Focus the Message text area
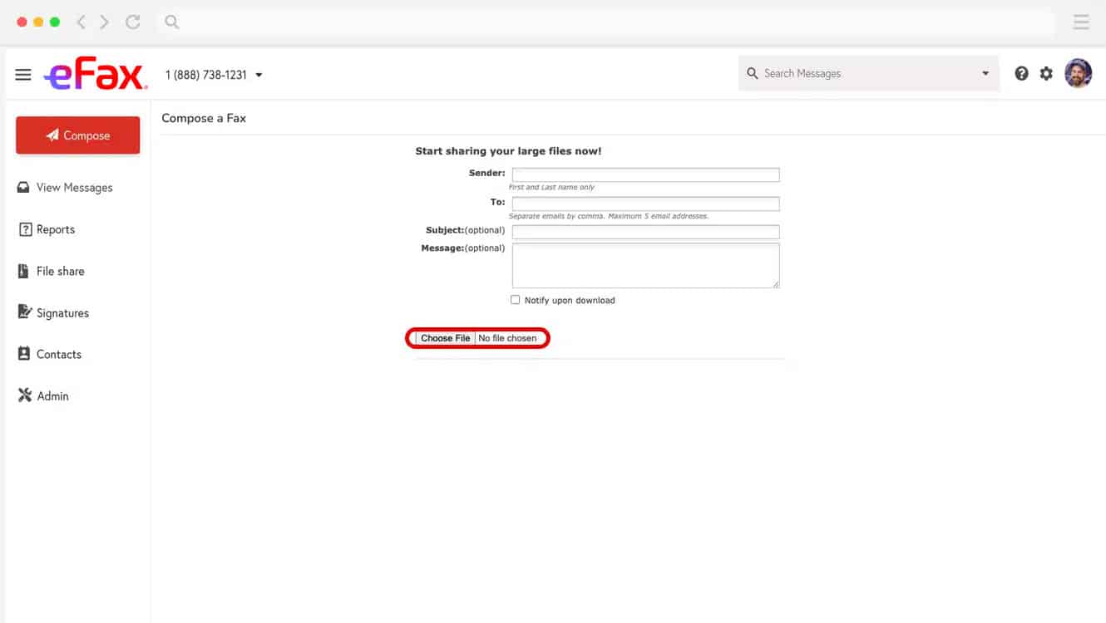This screenshot has width=1106, height=623. pyautogui.click(x=645, y=265)
